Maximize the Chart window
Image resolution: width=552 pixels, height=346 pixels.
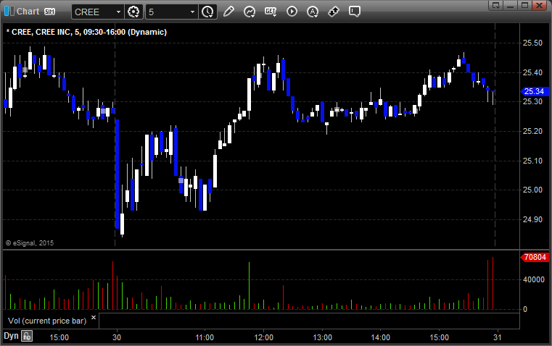pos(524,5)
